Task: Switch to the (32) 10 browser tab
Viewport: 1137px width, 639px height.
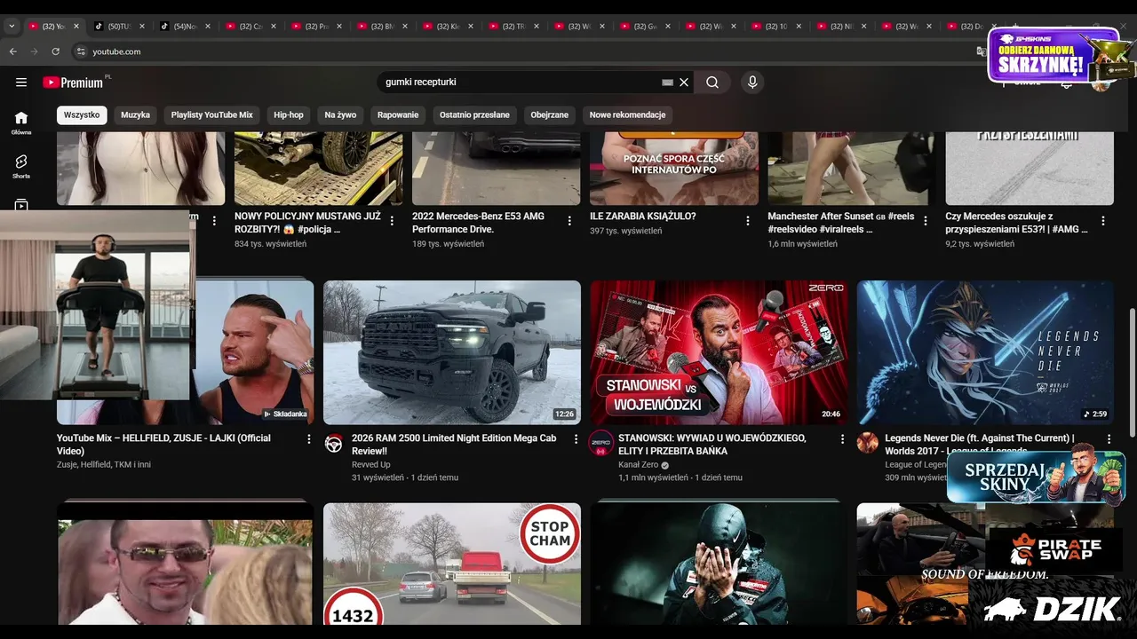Action: click(x=776, y=27)
